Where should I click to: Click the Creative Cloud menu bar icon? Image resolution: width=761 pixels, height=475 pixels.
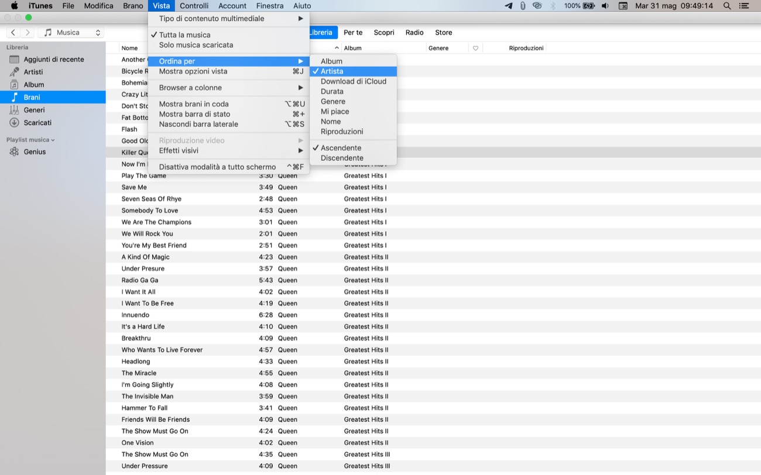coord(537,6)
